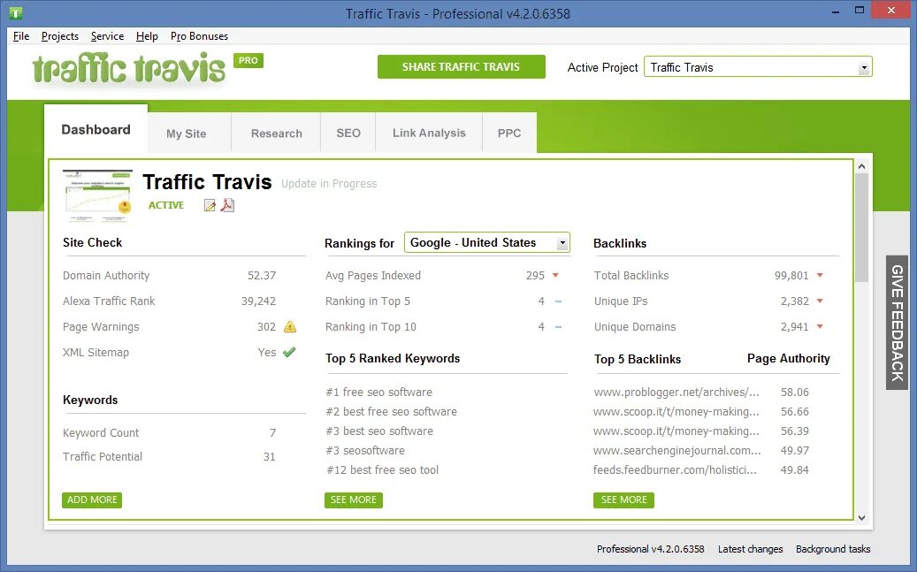Open the Service menu
The width and height of the screenshot is (917, 572).
(x=107, y=36)
